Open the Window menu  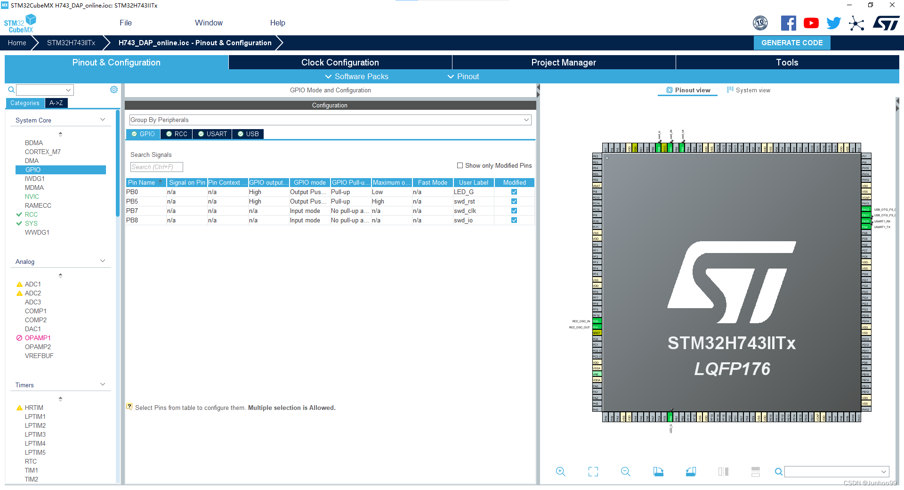coord(209,23)
